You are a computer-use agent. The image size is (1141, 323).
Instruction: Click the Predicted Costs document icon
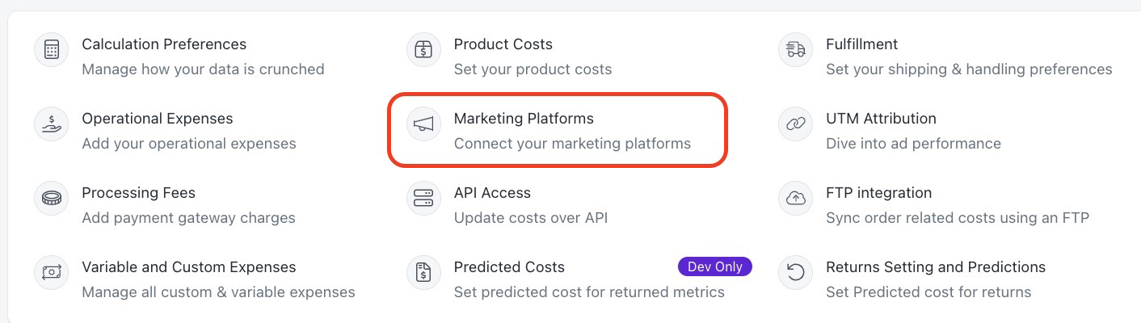(x=423, y=273)
